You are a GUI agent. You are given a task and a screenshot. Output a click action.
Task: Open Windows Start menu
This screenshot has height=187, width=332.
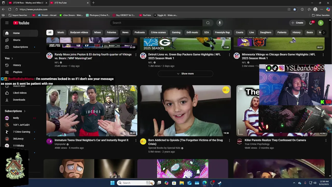point(112,183)
